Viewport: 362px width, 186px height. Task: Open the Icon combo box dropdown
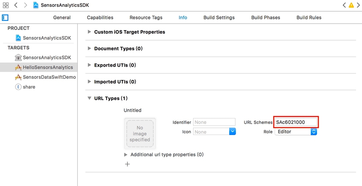point(232,132)
